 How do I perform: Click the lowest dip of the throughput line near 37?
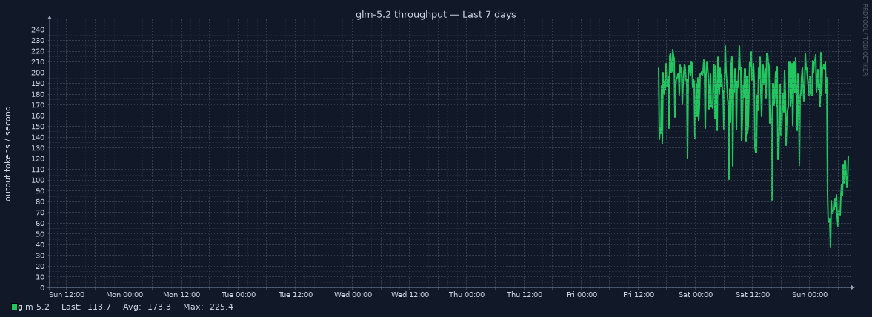pyautogui.click(x=831, y=247)
